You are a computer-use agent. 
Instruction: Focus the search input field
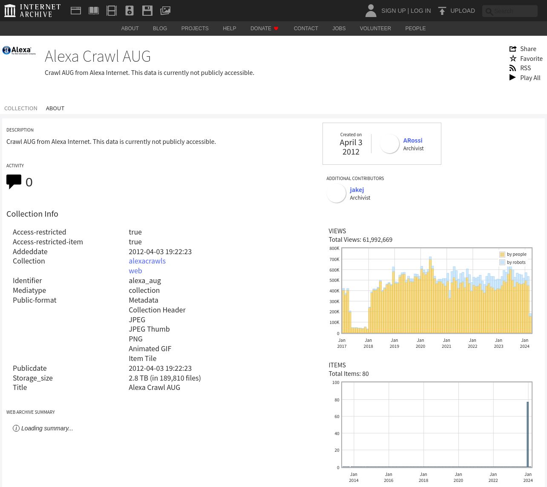pos(510,11)
